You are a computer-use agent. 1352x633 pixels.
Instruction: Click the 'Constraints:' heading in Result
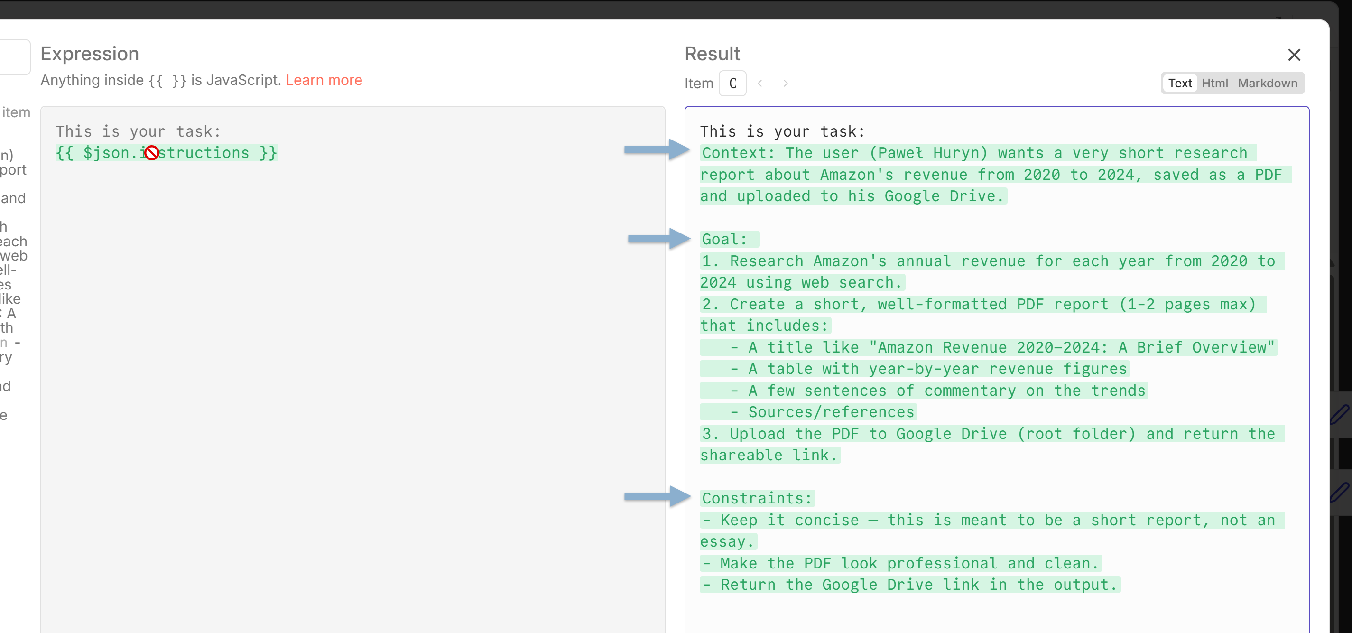pyautogui.click(x=757, y=498)
